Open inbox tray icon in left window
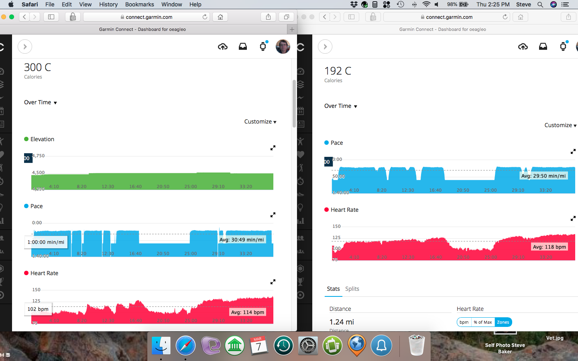This screenshot has width=578, height=361. tap(243, 47)
